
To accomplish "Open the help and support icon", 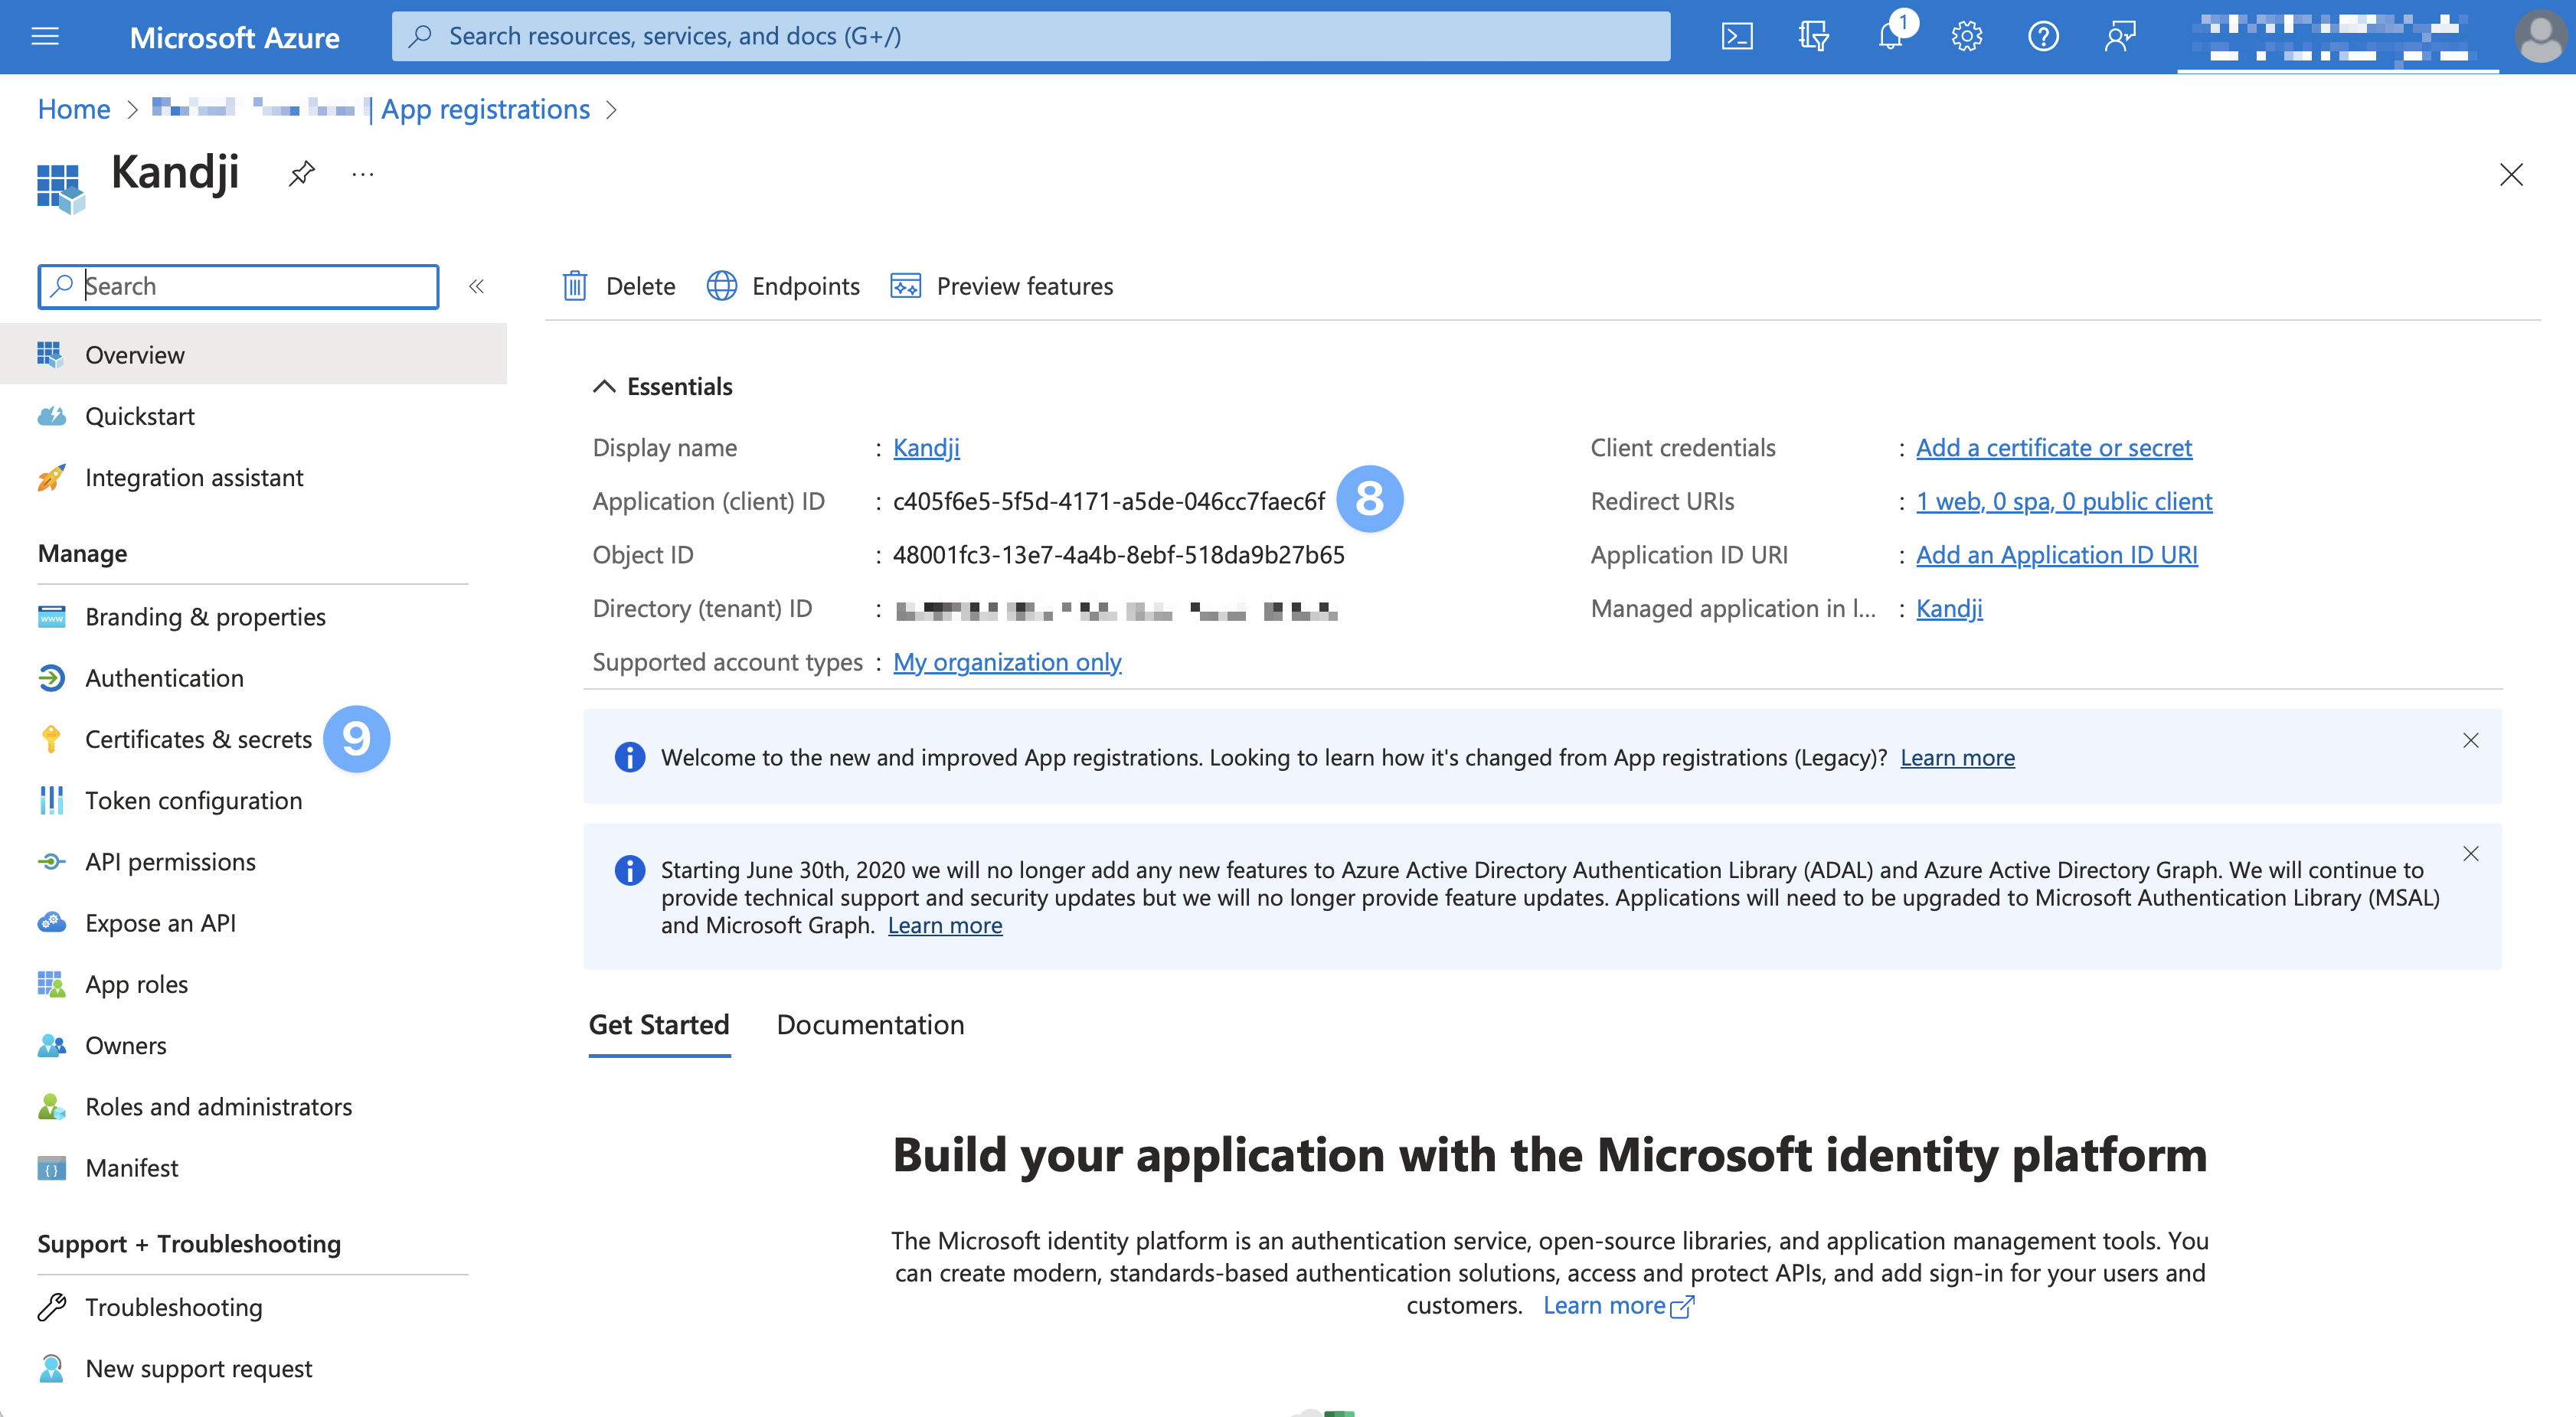I will [2043, 36].
